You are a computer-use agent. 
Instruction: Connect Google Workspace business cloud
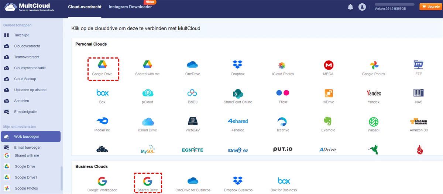(x=102, y=184)
